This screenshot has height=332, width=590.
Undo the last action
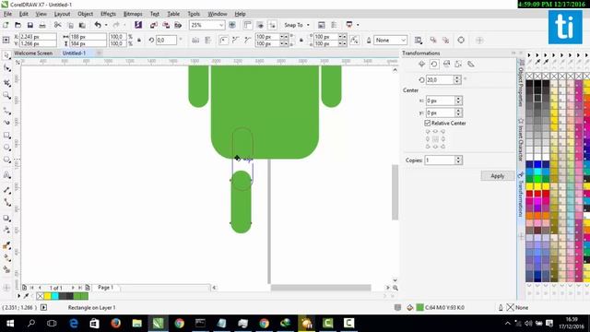click(x=98, y=25)
